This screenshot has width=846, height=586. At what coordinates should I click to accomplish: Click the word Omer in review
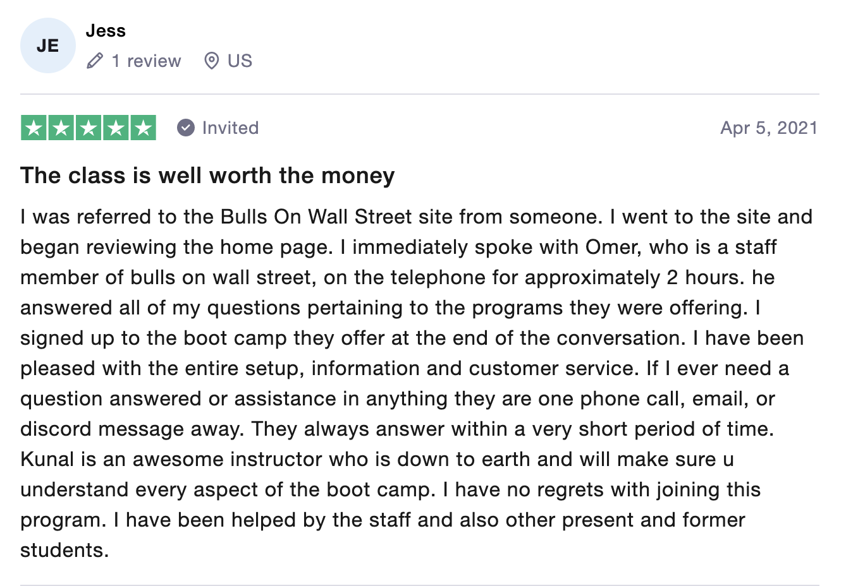[611, 247]
